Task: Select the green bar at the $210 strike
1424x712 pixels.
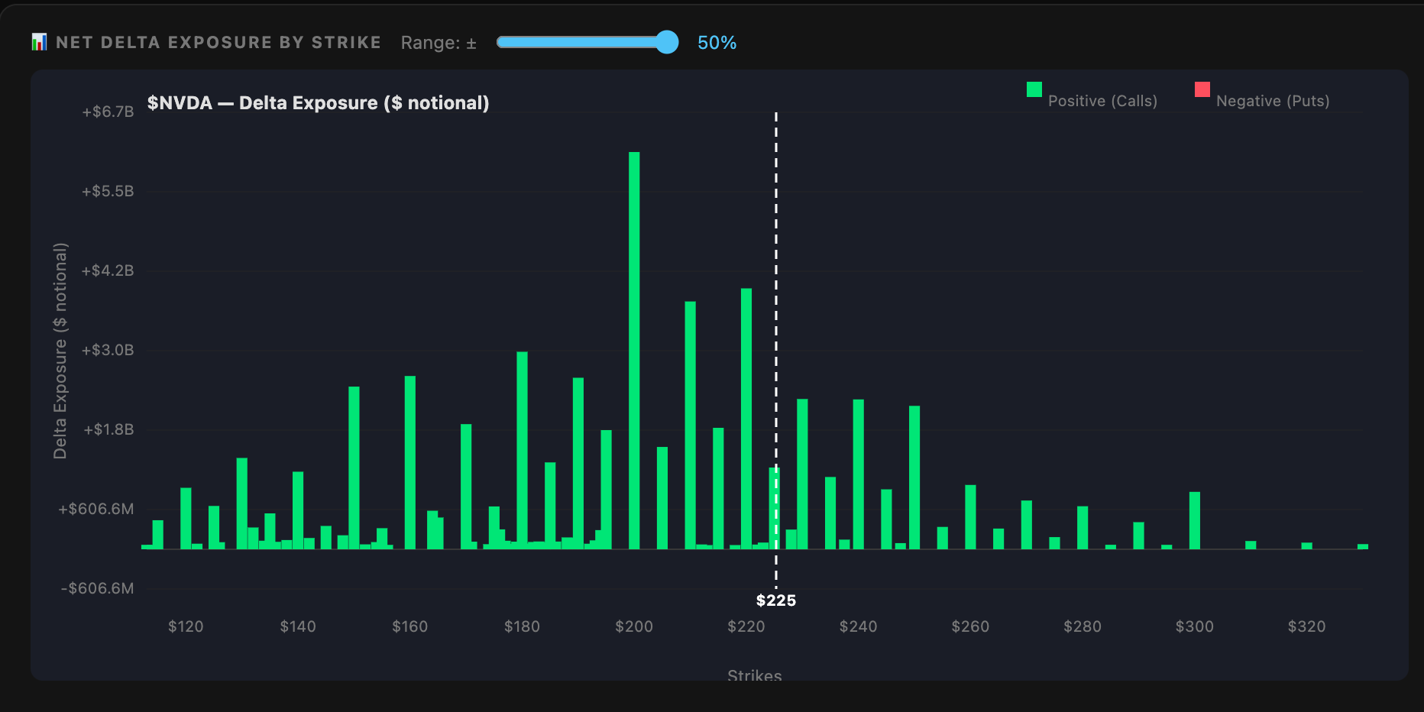Action: 691,426
